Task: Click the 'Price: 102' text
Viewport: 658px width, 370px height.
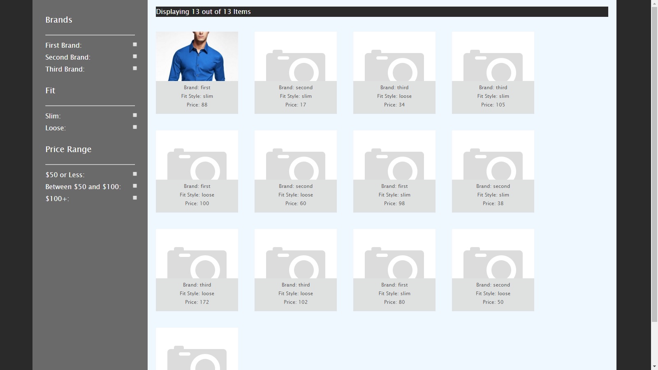Action: click(296, 302)
